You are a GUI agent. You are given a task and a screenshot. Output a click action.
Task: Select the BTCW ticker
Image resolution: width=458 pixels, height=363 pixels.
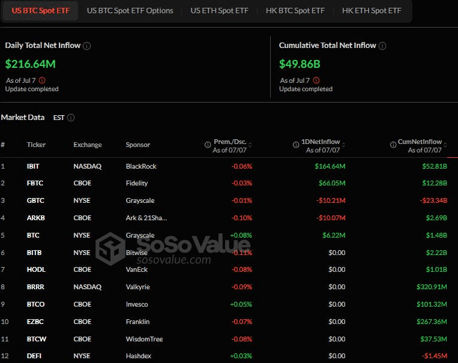(x=36, y=339)
